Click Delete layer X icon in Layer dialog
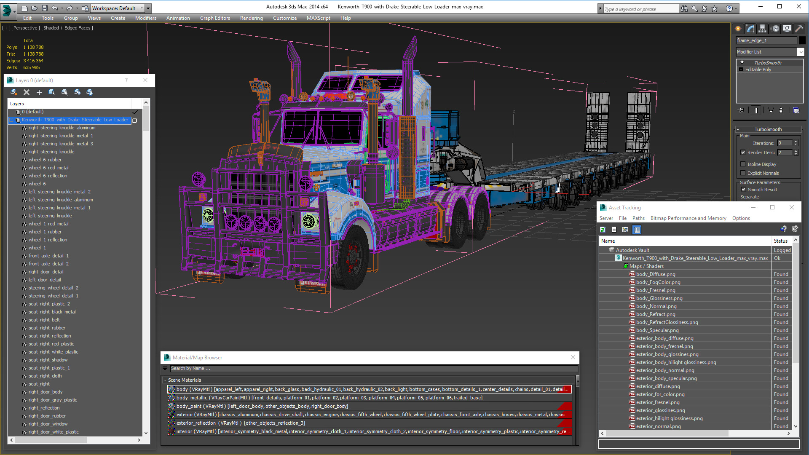Image resolution: width=809 pixels, height=455 pixels. [27, 92]
